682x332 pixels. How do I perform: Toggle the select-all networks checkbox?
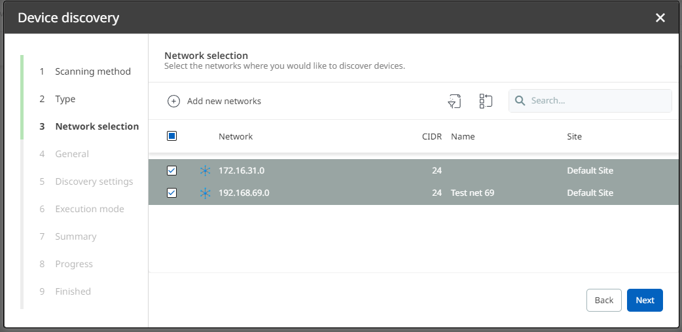[x=172, y=136]
